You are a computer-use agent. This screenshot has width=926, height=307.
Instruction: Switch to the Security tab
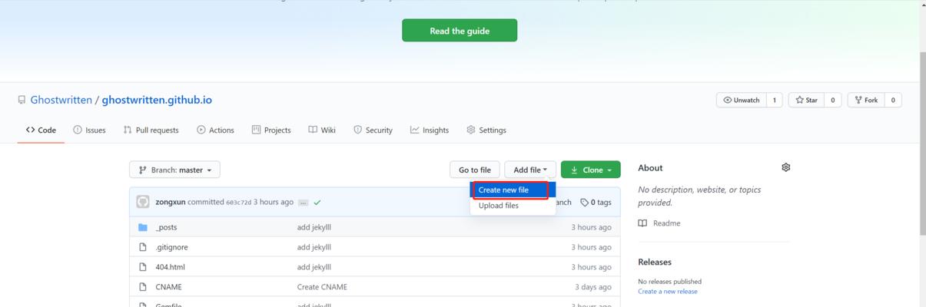(373, 130)
